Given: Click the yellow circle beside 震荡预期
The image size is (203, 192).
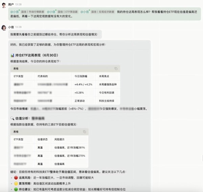Looking at the screenshot, I should tap(16, 184).
